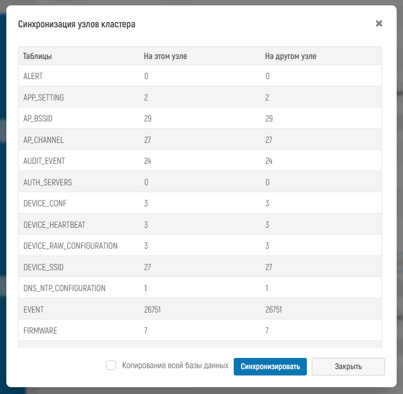The image size is (403, 394).
Task: Close the cluster sync dialog with X
Action: coord(379,24)
